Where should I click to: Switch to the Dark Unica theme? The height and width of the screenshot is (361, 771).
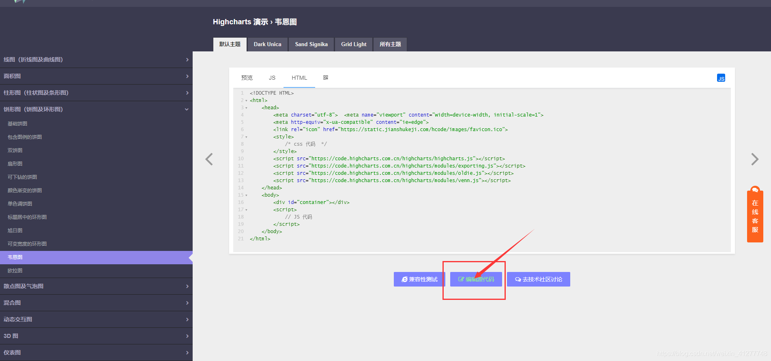point(267,45)
